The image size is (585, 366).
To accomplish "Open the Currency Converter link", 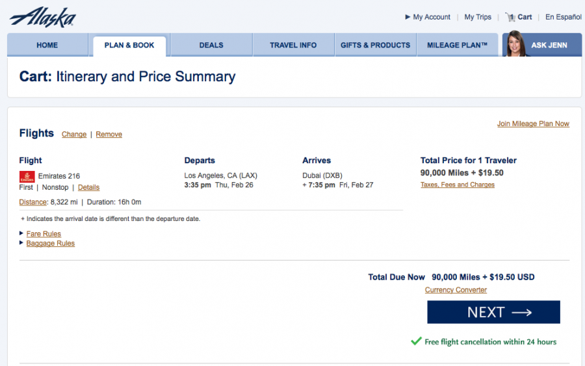I will [x=456, y=291].
